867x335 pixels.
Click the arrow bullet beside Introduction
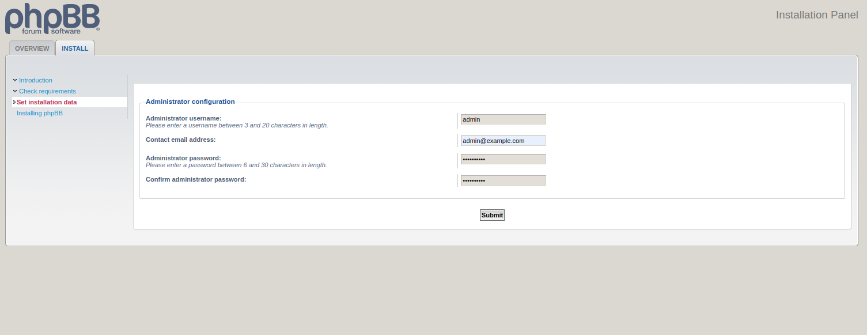[15, 80]
